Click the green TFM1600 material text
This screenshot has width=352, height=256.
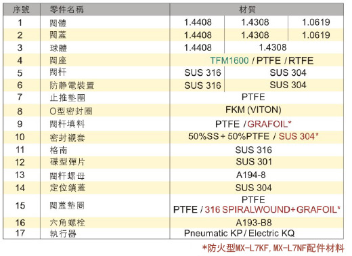(229, 60)
